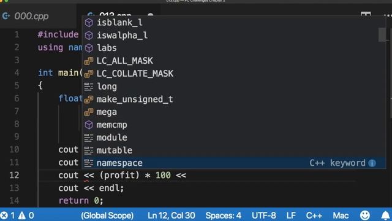Click the cube icon beside iswalpha_l
The width and height of the screenshot is (392, 221).
(x=89, y=36)
